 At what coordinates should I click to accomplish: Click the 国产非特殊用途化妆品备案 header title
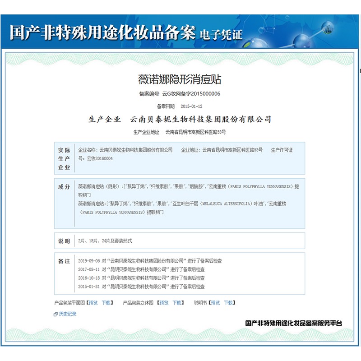pos(102,33)
